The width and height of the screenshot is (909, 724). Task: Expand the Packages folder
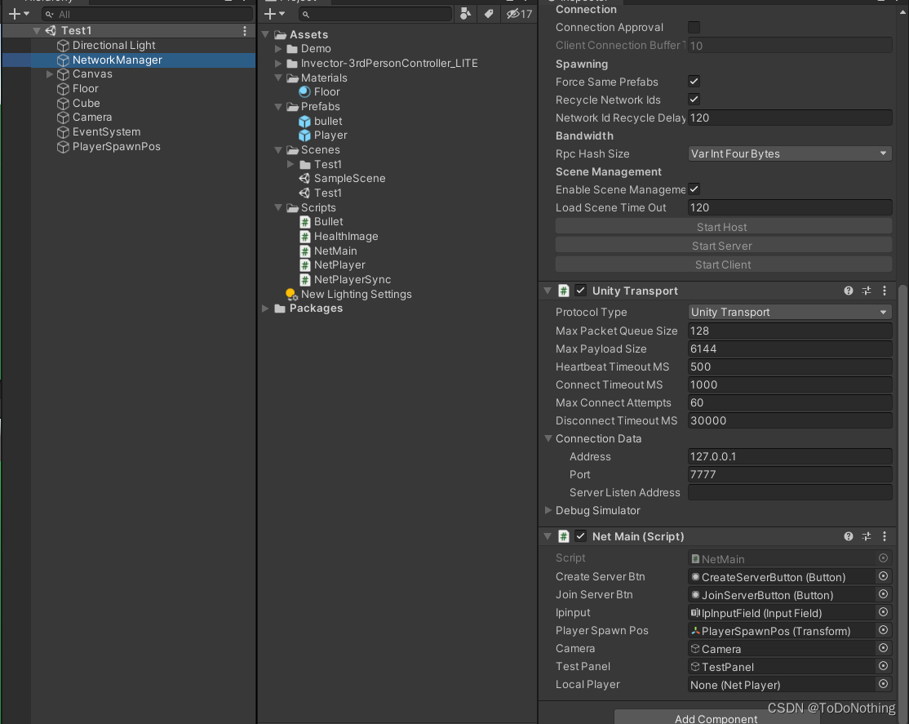click(265, 309)
